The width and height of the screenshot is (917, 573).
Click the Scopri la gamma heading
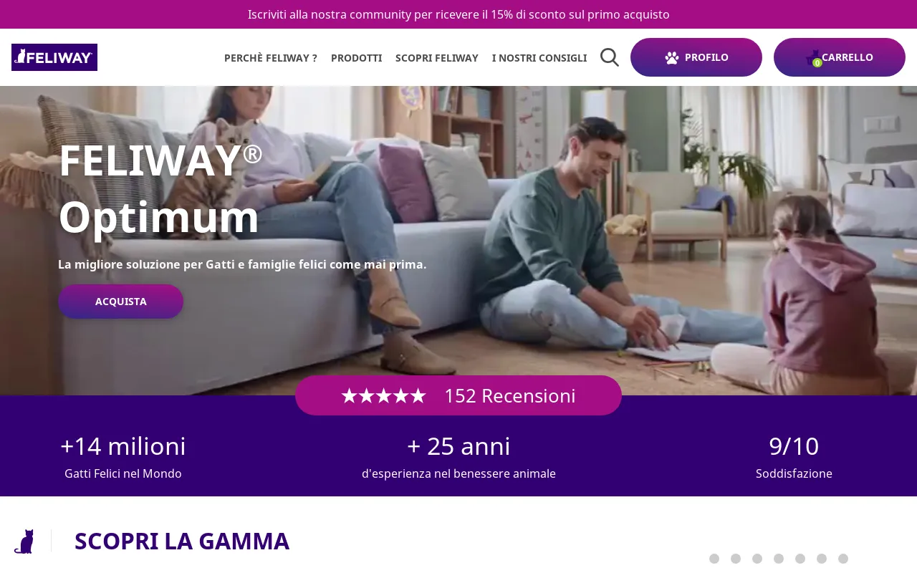(182, 541)
